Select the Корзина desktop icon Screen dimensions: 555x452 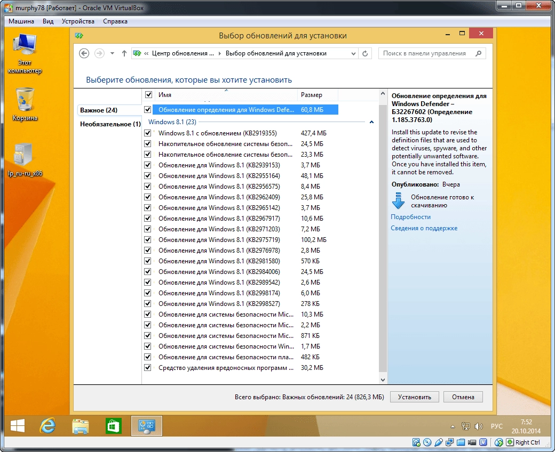pos(25,104)
